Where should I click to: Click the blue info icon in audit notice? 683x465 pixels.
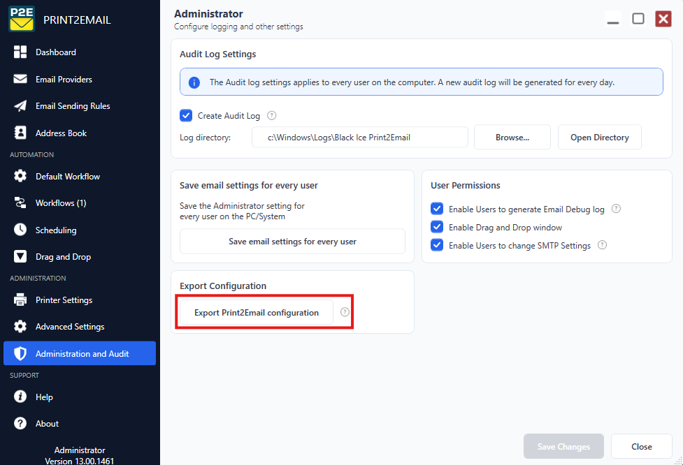pos(194,82)
